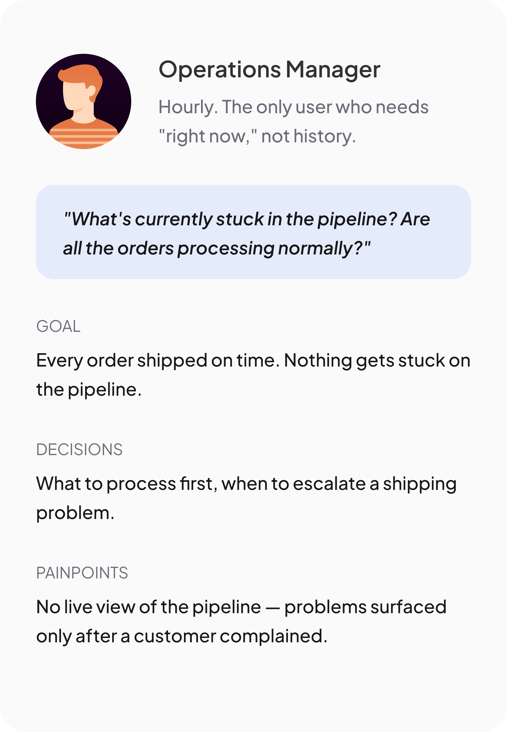Click the 'No live view of the pipeline' text
Screen dimensions: 507x732
coord(148,607)
